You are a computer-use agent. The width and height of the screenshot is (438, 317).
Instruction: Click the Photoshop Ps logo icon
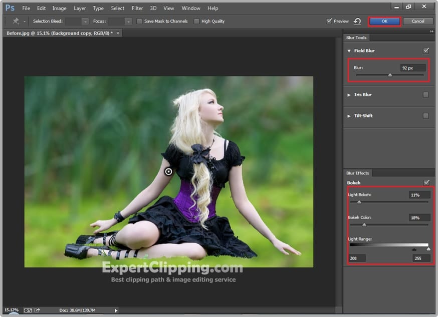pyautogui.click(x=10, y=8)
